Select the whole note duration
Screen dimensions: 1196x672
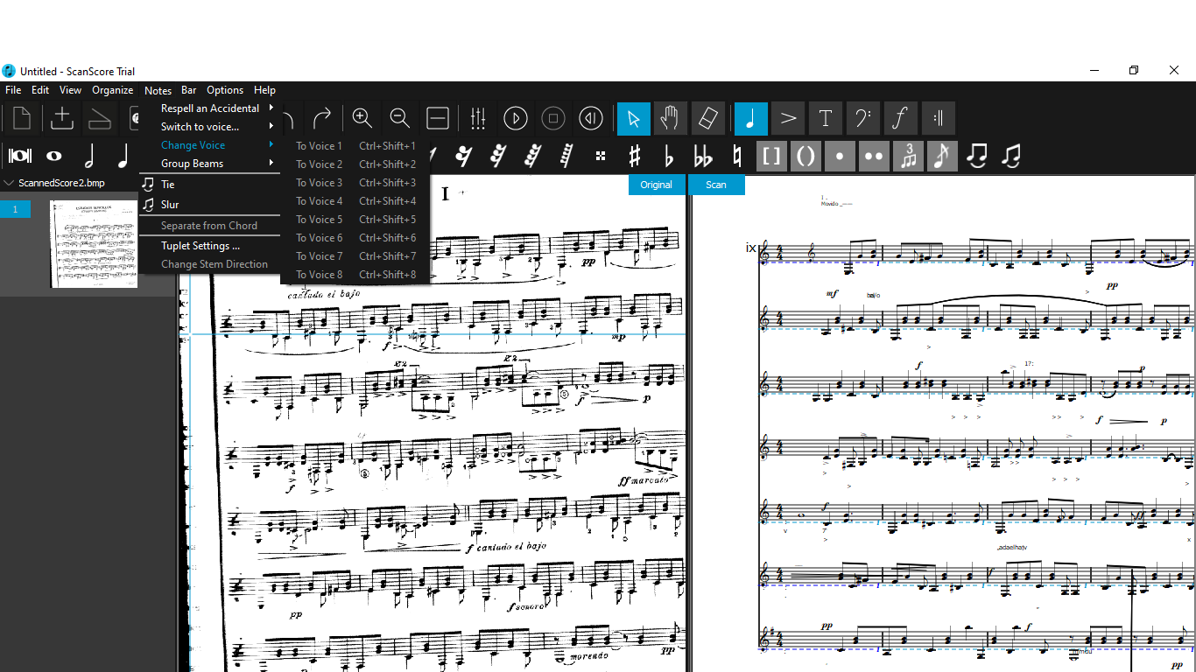54,157
